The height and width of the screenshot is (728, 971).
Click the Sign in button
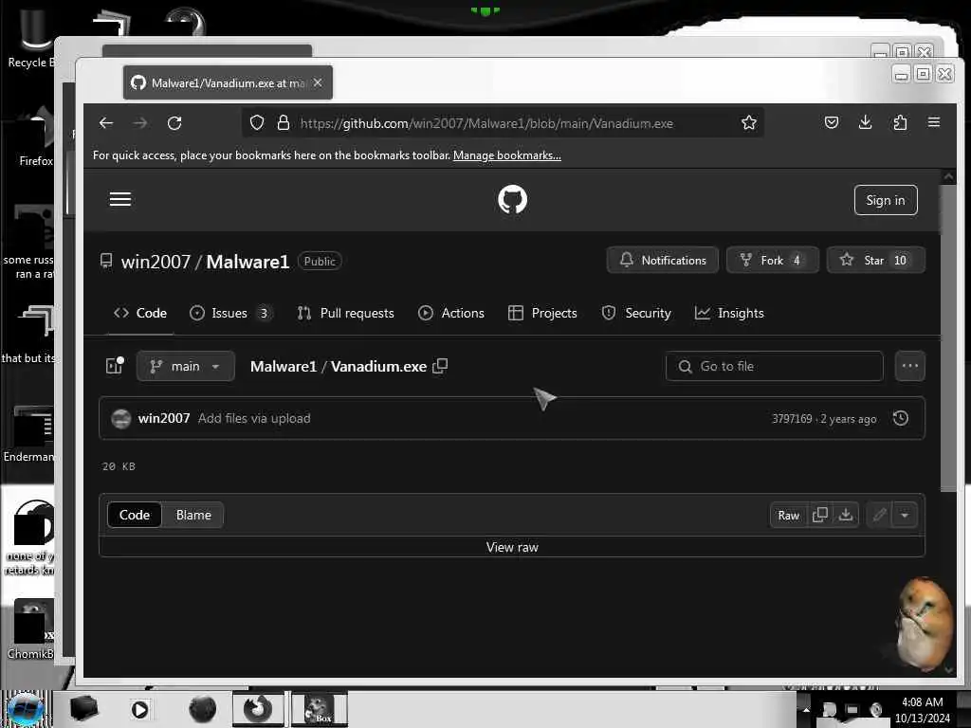(886, 200)
